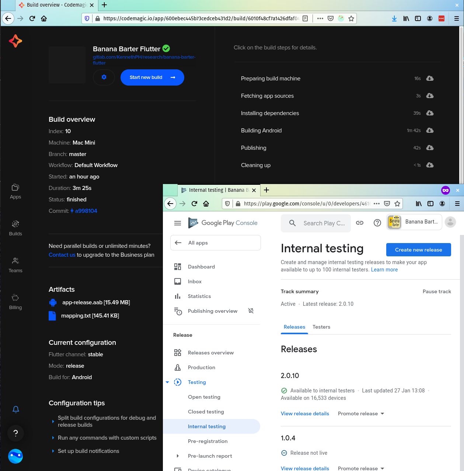This screenshot has height=471, width=464.
Task: Click Contact us link in Codemagic
Action: (x=62, y=255)
